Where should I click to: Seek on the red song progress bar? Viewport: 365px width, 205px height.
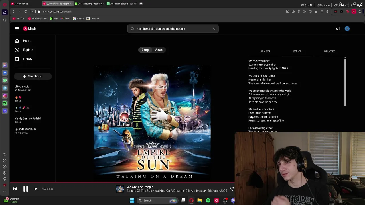(122, 182)
